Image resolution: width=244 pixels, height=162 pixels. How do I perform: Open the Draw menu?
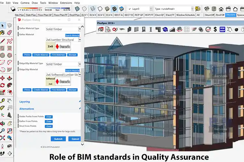(x=34, y=3)
